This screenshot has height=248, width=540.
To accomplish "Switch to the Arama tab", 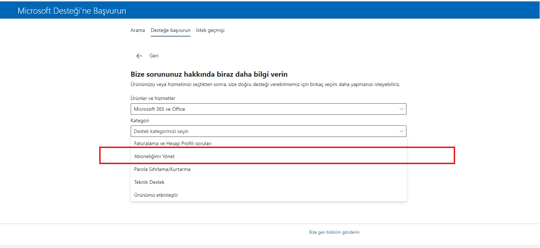I will point(138,30).
